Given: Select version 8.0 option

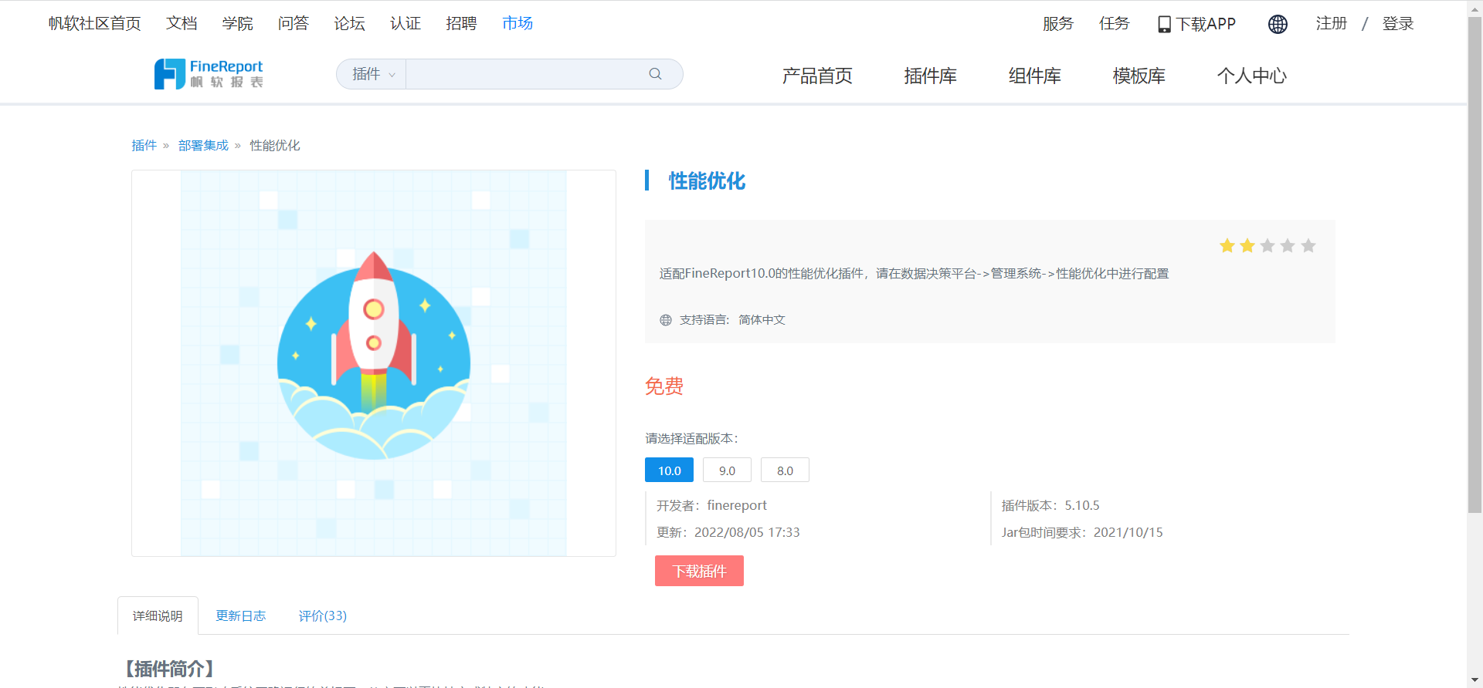Looking at the screenshot, I should (x=785, y=470).
